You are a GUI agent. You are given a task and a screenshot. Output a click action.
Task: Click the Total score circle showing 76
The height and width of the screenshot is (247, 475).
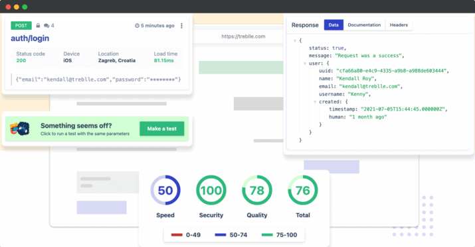[303, 190]
